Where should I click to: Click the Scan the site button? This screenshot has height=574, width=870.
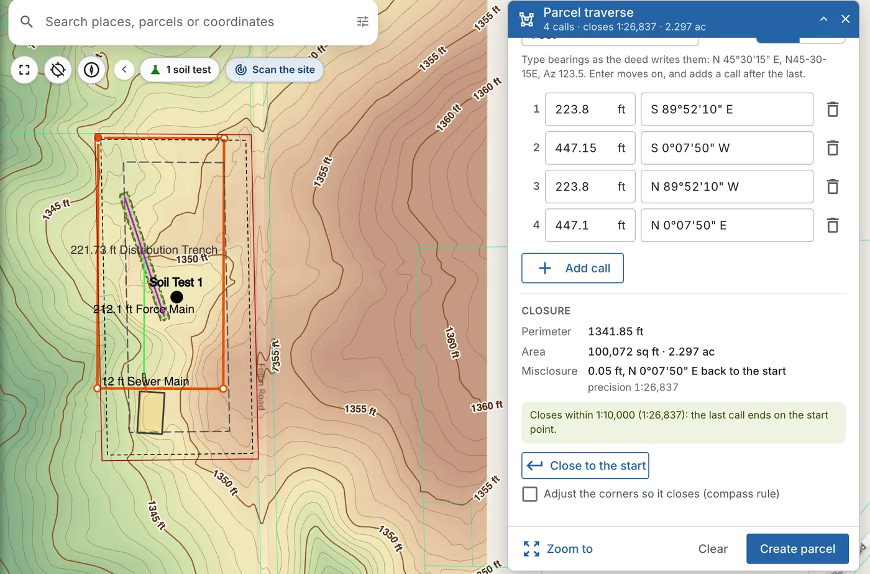coord(275,70)
